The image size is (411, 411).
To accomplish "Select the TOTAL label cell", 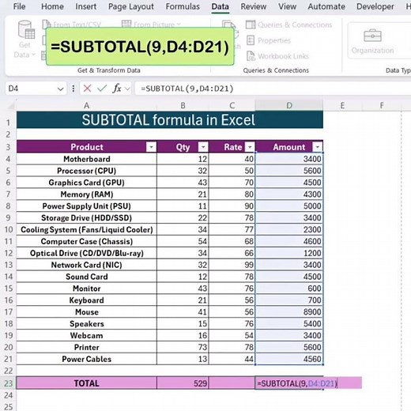I will click(86, 383).
